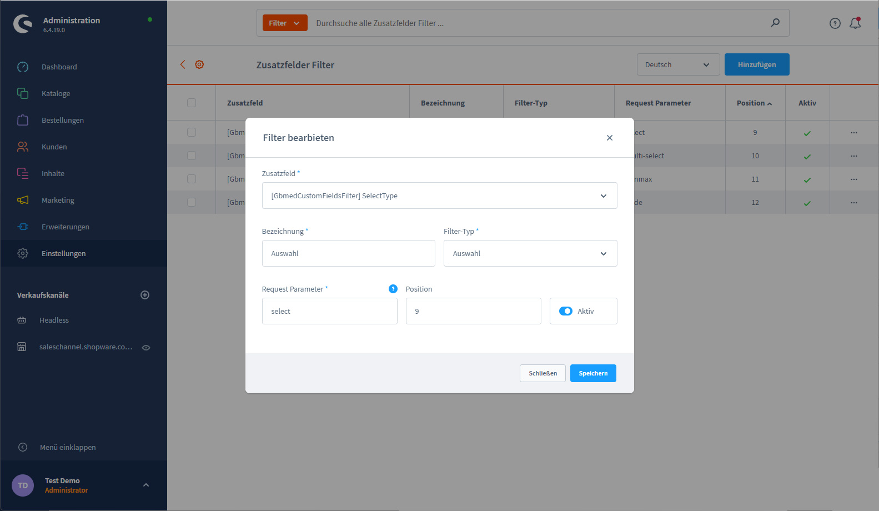
Task: Click the search magnifier icon
Action: [775, 23]
